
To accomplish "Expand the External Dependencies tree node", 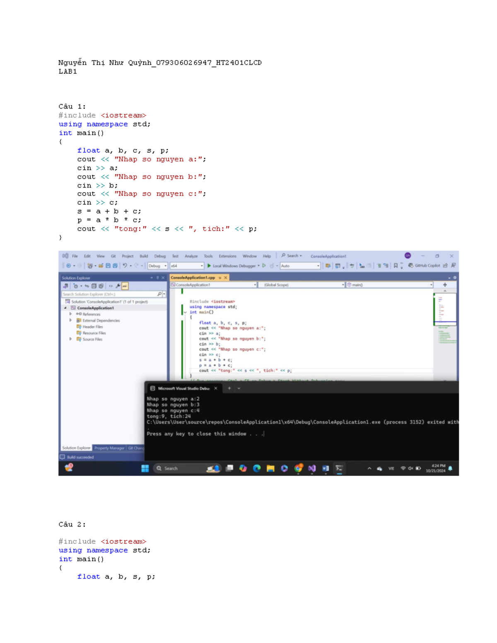I will click(70, 320).
